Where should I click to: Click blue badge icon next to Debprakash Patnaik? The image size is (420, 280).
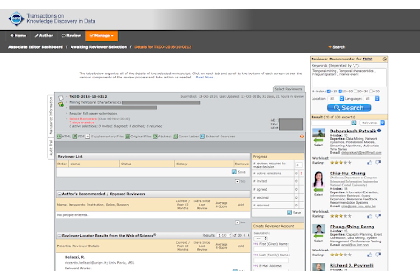[379, 130]
